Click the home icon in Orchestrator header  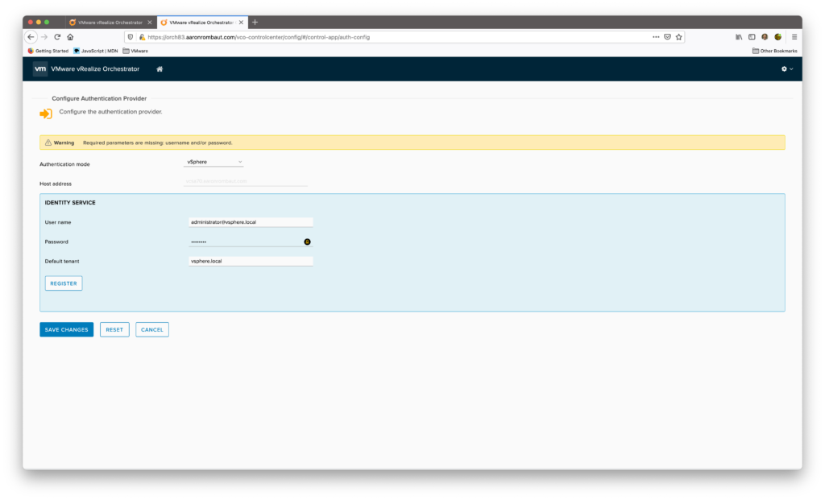160,69
